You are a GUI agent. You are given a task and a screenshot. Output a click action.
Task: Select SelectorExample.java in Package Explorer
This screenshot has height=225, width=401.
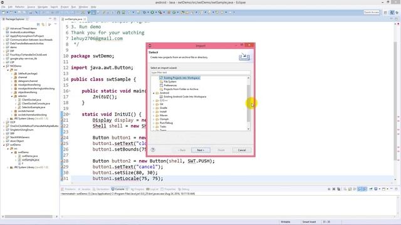pyautogui.click(x=33, y=107)
